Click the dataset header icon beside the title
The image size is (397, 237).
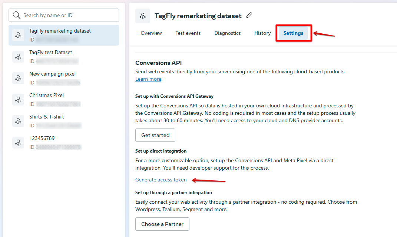(143, 16)
